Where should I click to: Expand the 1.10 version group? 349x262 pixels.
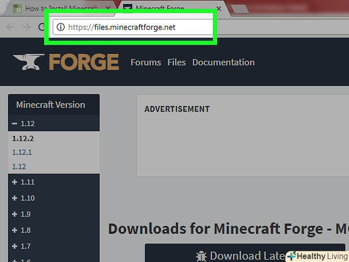click(x=54, y=198)
